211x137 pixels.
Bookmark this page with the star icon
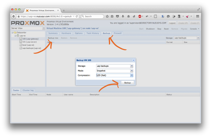pos(107,17)
